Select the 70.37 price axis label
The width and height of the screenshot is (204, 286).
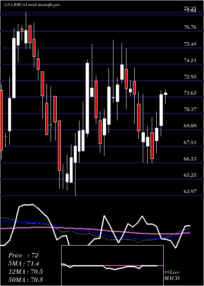[190, 109]
